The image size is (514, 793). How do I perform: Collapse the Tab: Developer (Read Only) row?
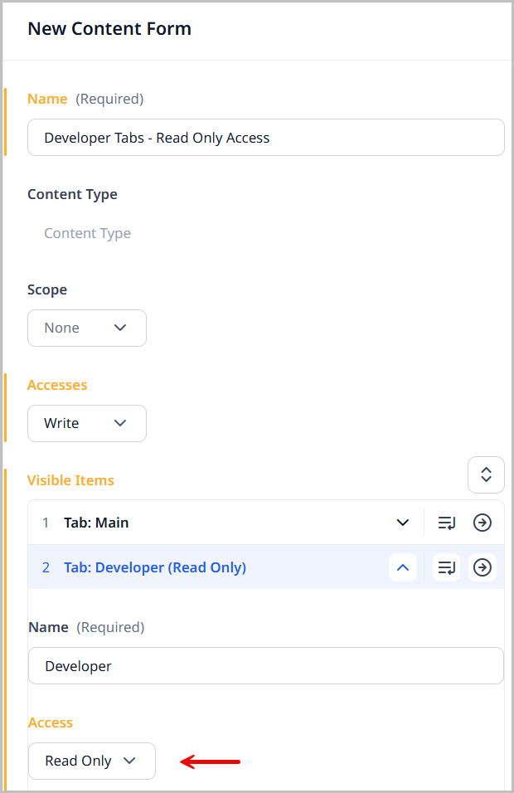pos(403,567)
